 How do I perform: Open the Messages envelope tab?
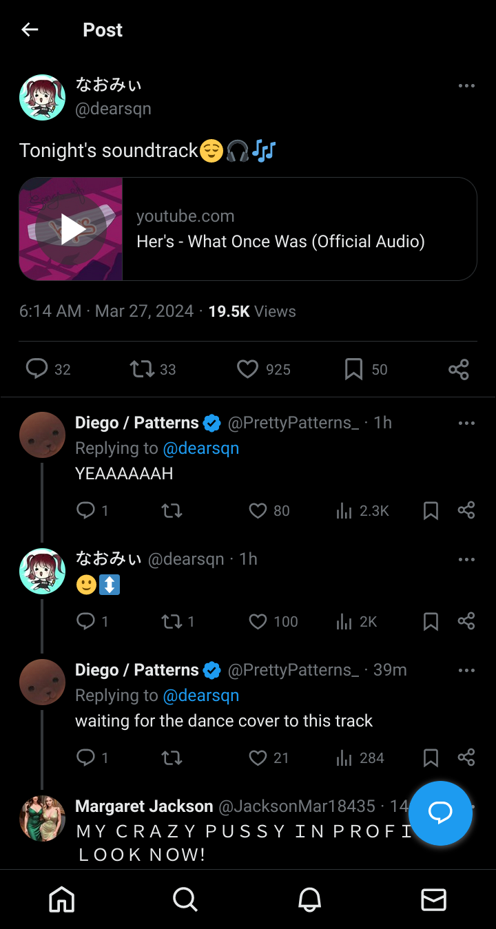click(x=433, y=899)
